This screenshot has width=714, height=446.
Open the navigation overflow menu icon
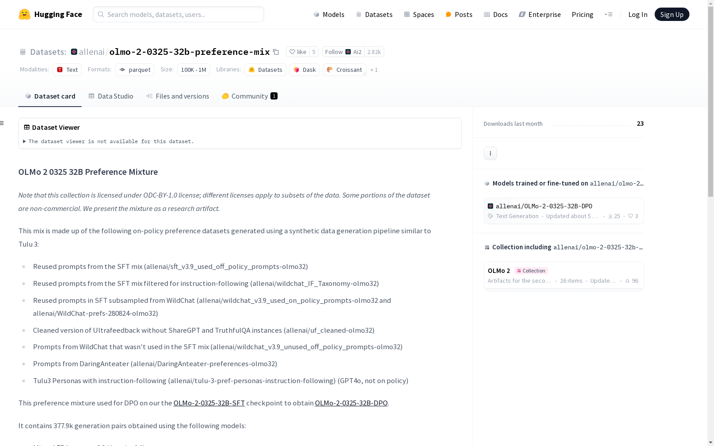pyautogui.click(x=608, y=14)
